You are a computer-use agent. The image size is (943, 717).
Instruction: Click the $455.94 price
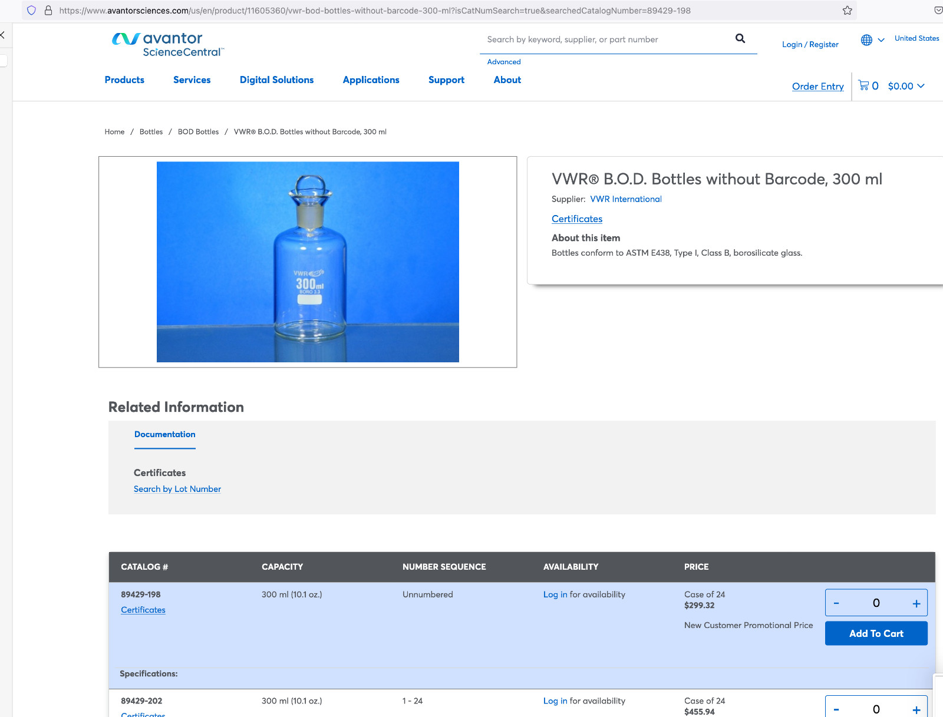pyautogui.click(x=700, y=712)
